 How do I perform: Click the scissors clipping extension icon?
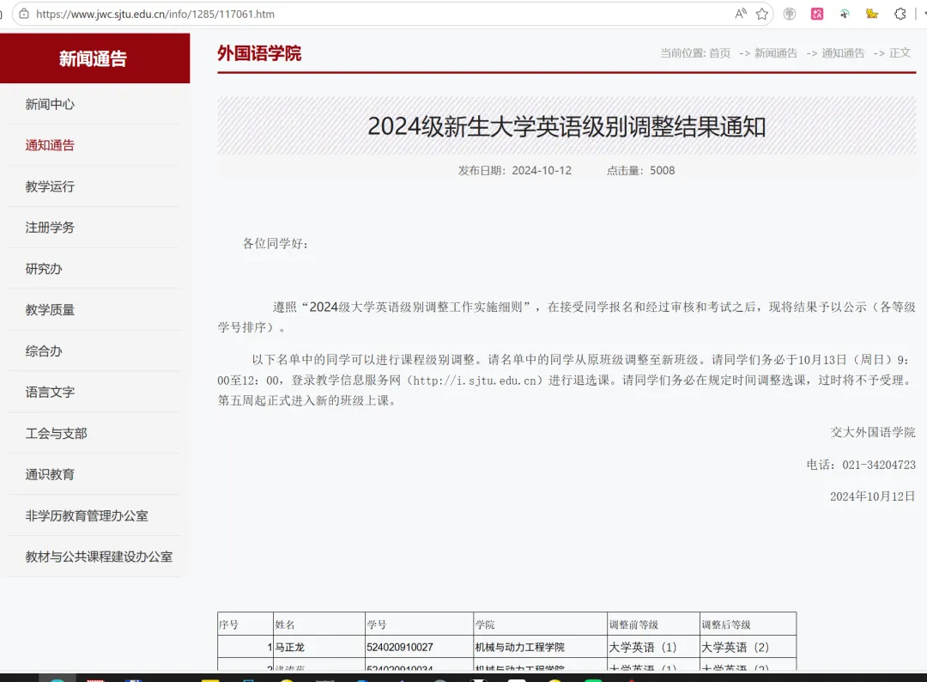845,14
